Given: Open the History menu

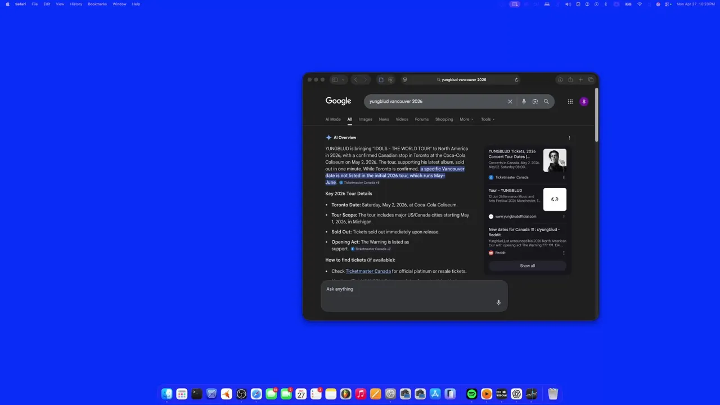Looking at the screenshot, I should [x=76, y=4].
